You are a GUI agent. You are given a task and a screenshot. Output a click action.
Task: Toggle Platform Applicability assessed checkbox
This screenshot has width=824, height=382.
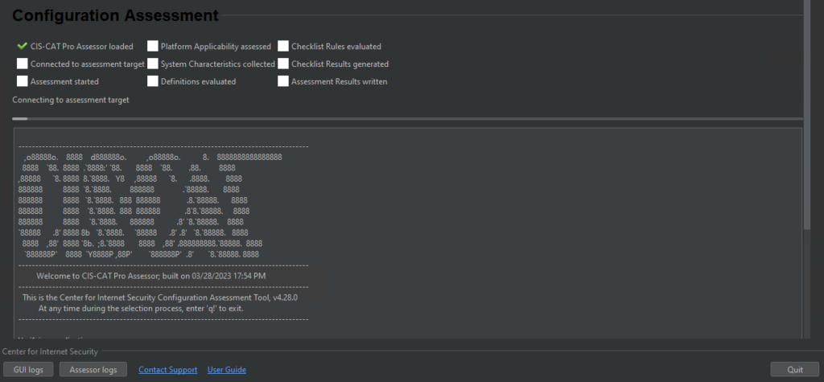click(x=152, y=46)
